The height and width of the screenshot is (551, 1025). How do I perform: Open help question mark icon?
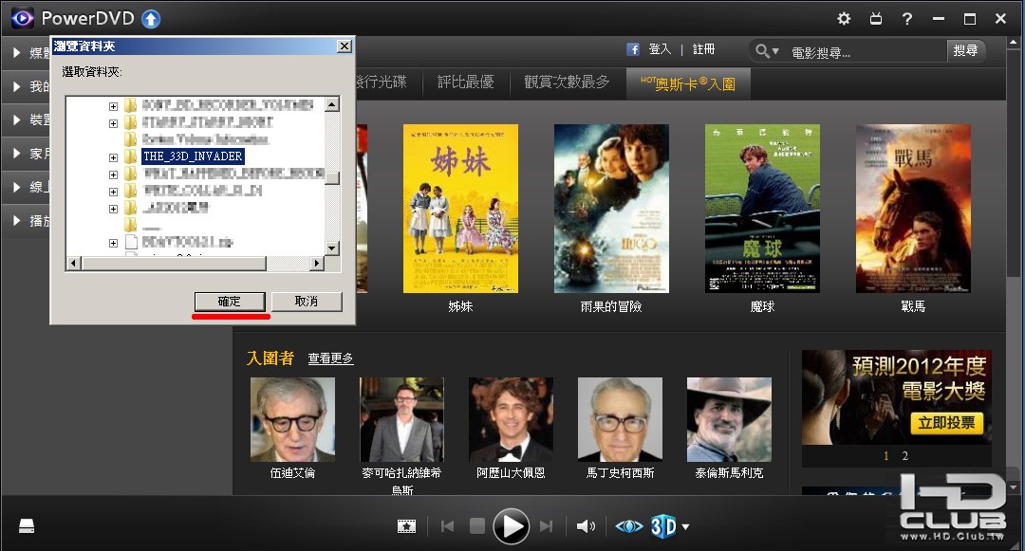(906, 18)
